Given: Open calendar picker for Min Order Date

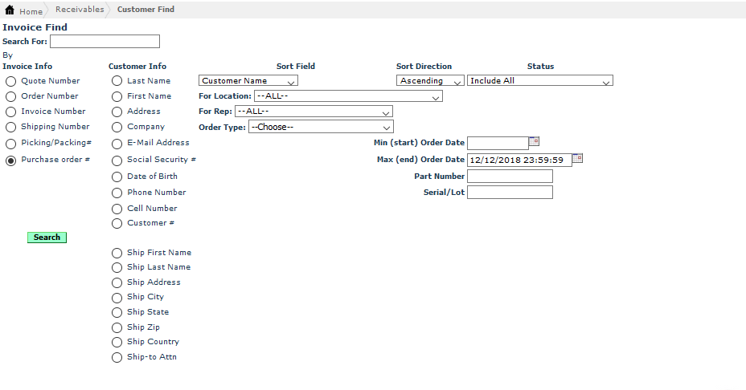Looking at the screenshot, I should (x=534, y=141).
